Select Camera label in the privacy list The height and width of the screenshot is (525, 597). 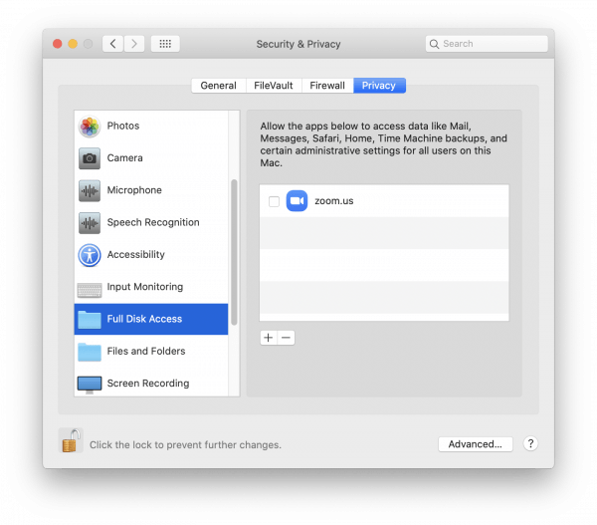(125, 157)
